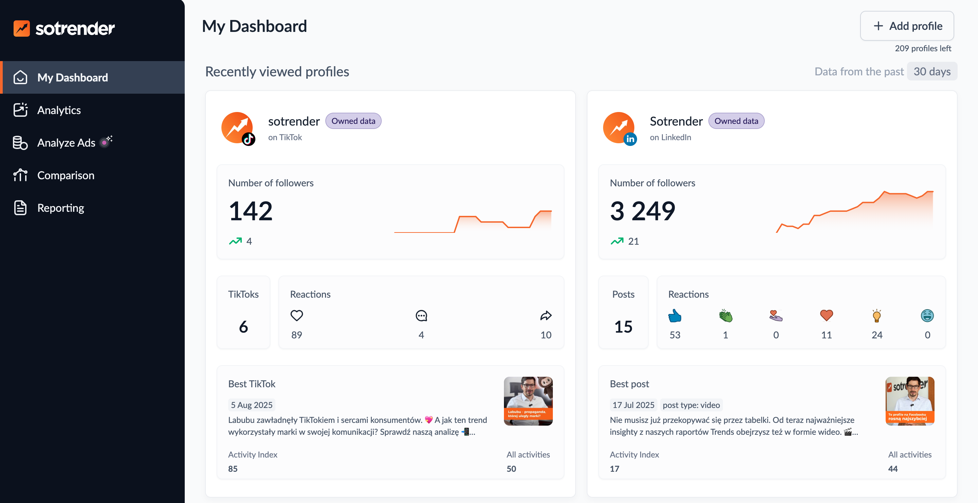978x503 pixels.
Task: Click the Add profile button
Action: point(907,26)
